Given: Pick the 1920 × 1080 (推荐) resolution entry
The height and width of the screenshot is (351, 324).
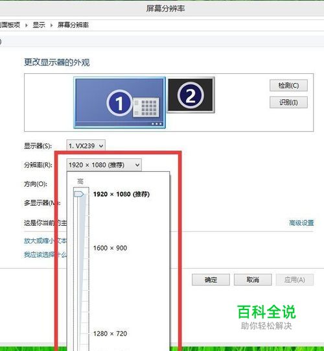Looking at the screenshot, I should 121,194.
